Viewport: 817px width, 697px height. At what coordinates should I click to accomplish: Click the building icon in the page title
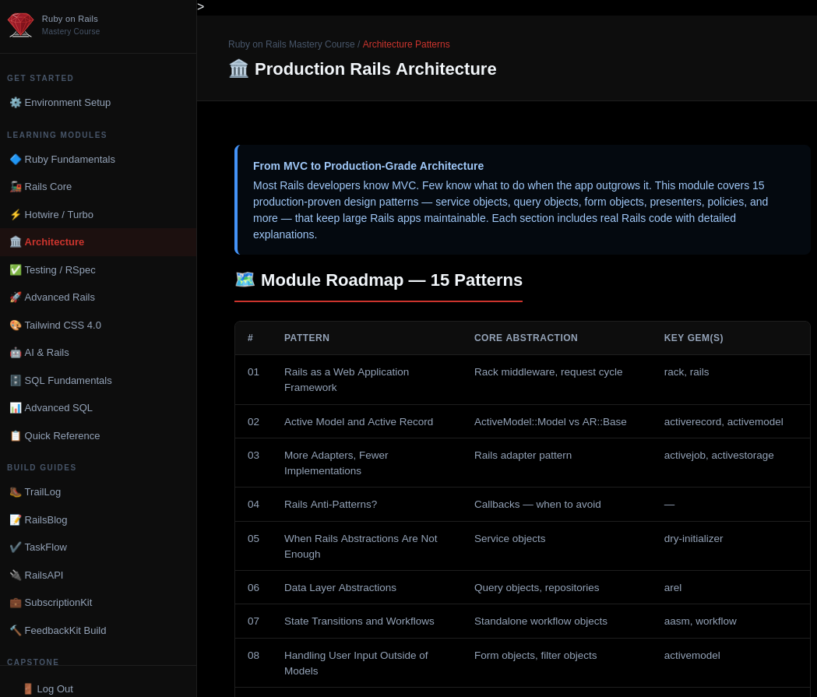pyautogui.click(x=238, y=69)
